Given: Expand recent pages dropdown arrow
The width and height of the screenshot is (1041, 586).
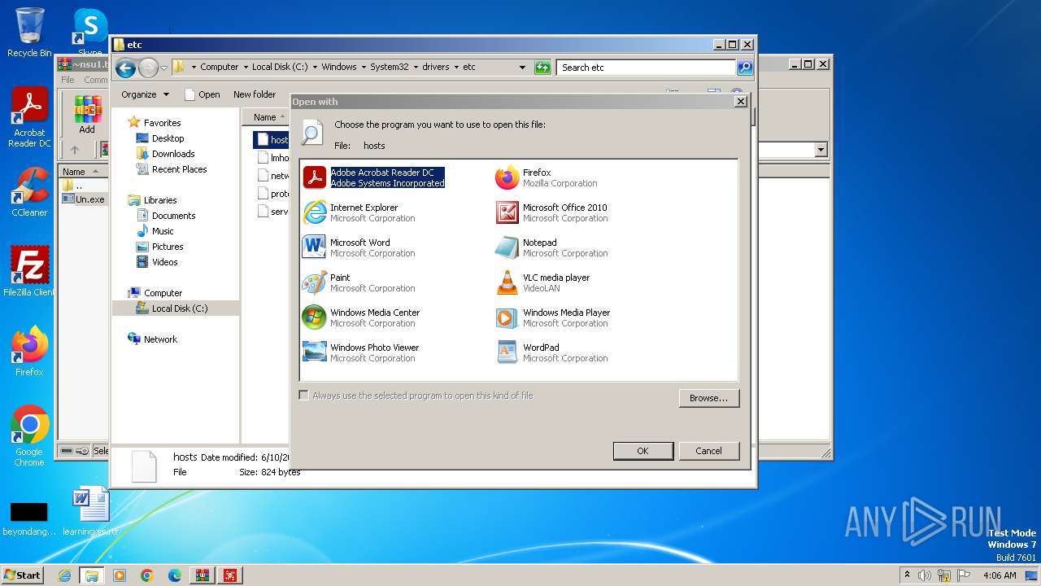Looking at the screenshot, I should tap(163, 68).
